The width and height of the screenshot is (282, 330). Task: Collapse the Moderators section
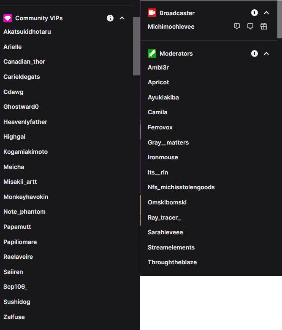point(266,54)
